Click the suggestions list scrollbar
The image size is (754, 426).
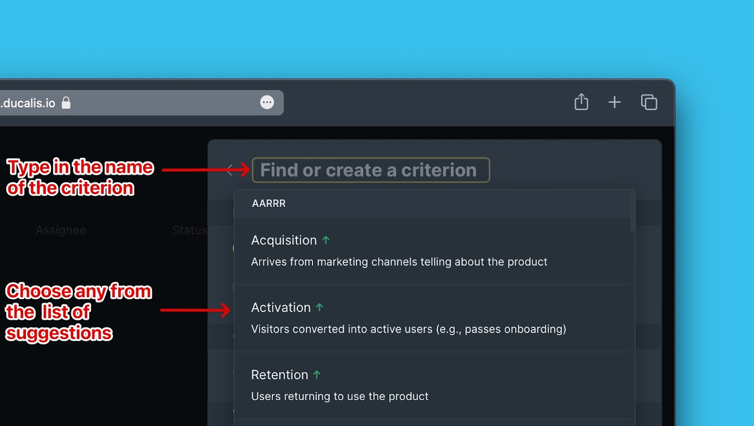632,212
